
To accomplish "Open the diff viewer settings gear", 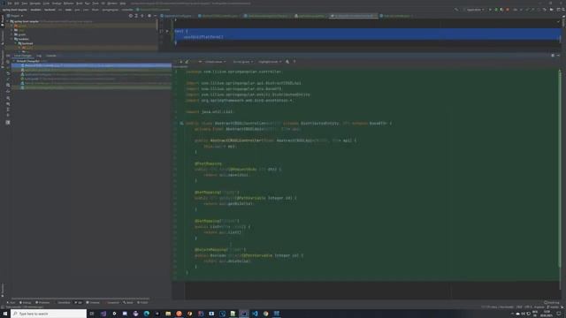I will tap(287, 62).
